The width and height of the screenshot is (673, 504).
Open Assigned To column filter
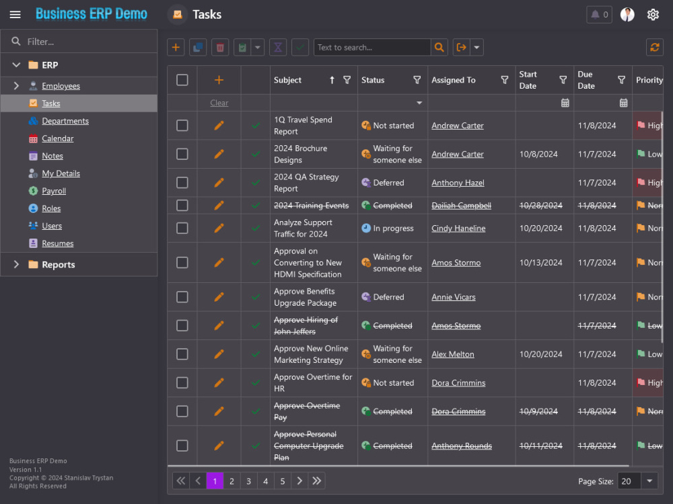[x=505, y=80]
